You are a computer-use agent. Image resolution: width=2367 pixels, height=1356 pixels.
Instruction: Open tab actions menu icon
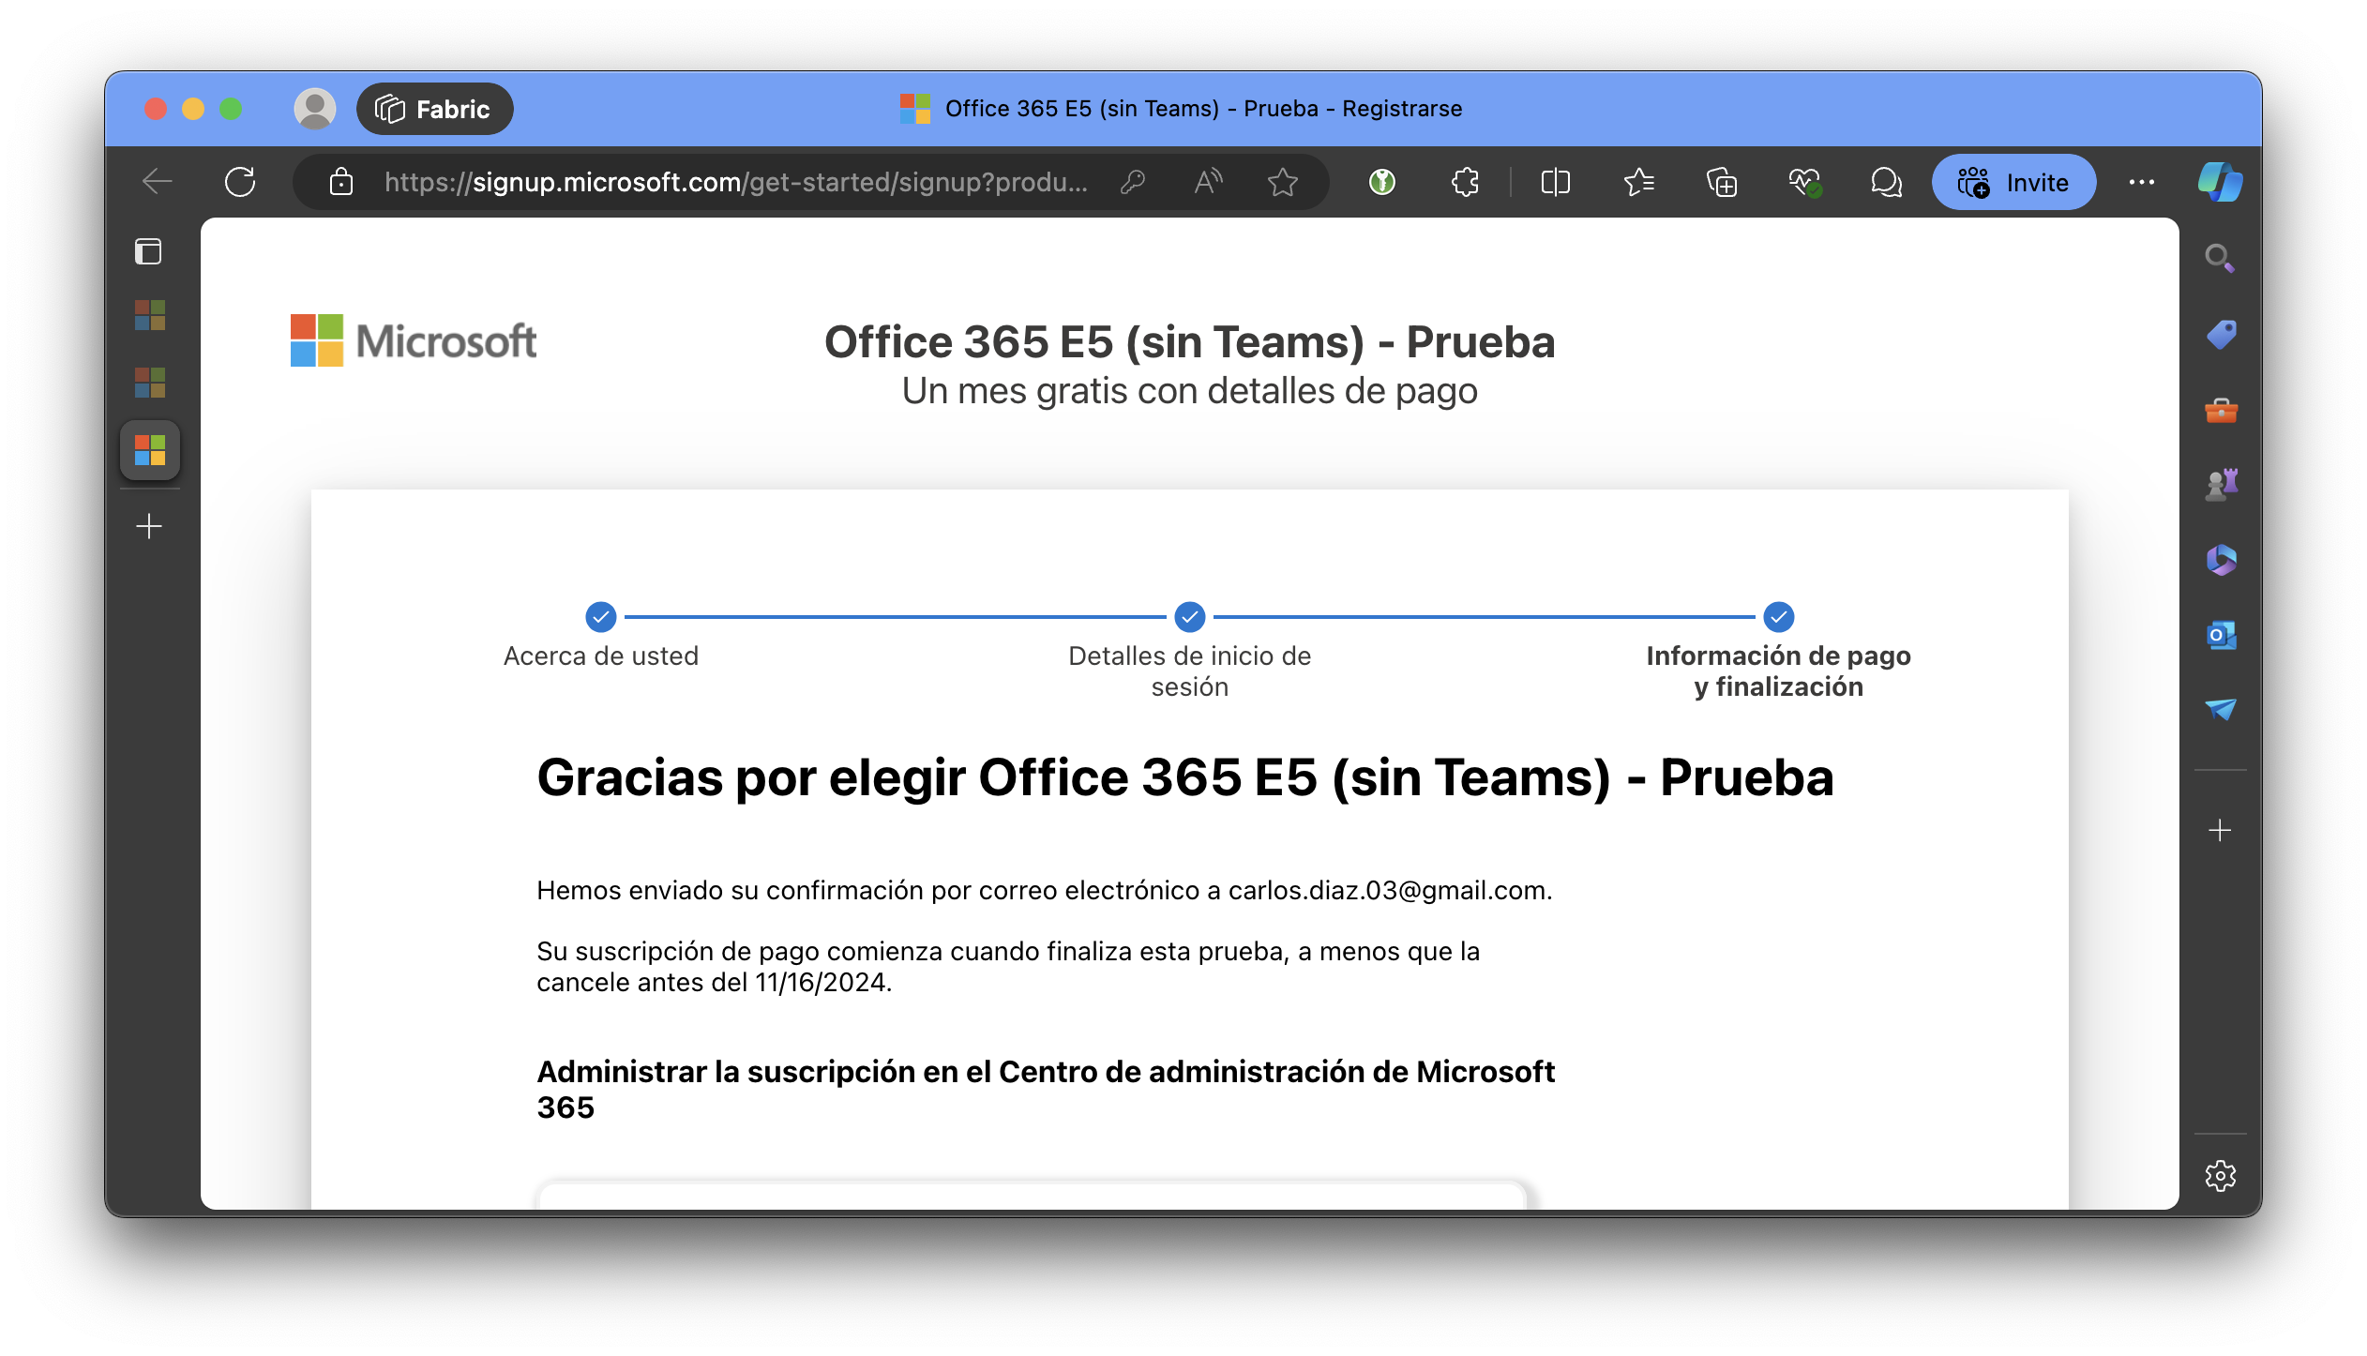[x=148, y=251]
